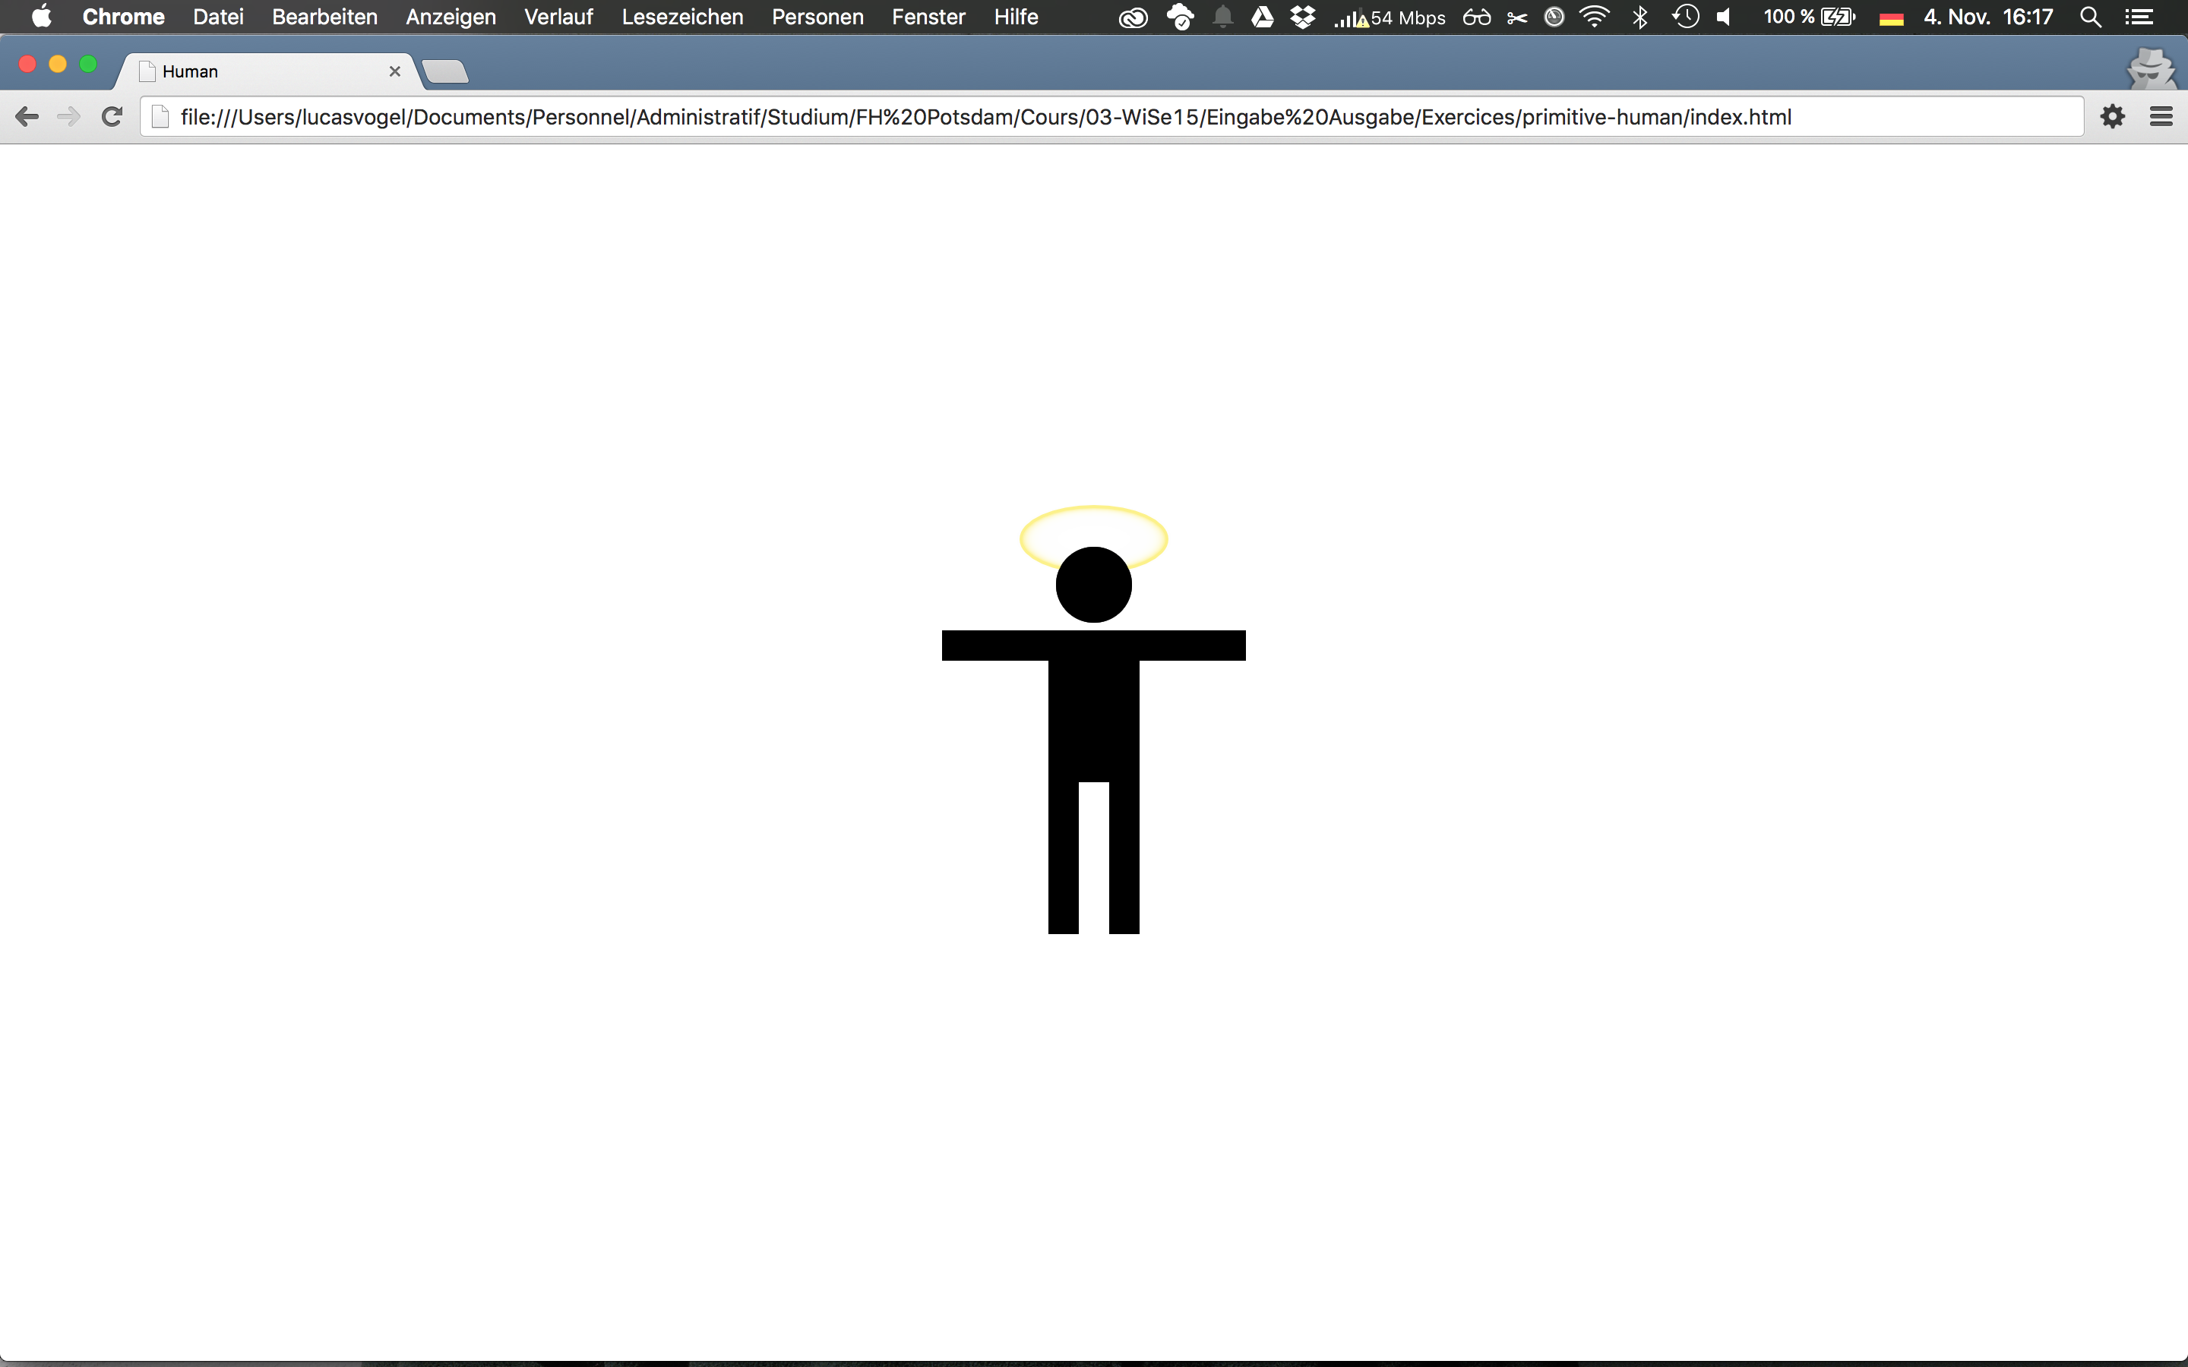Open the Verlauf menu

pyautogui.click(x=558, y=17)
